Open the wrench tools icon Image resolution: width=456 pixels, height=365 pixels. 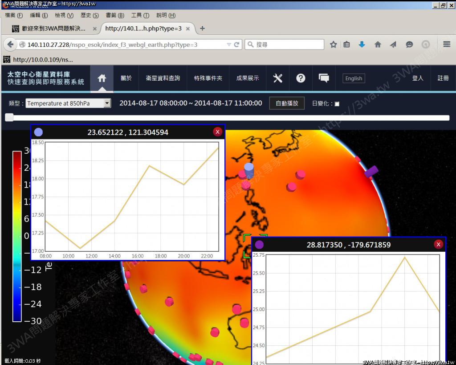(x=278, y=78)
